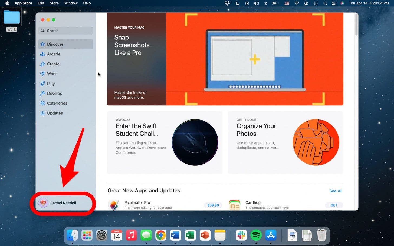
Task: Open the Help menu
Action: pos(87,3)
